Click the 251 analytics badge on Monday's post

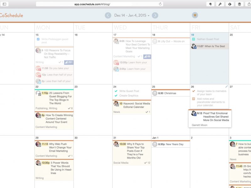point(69,62)
